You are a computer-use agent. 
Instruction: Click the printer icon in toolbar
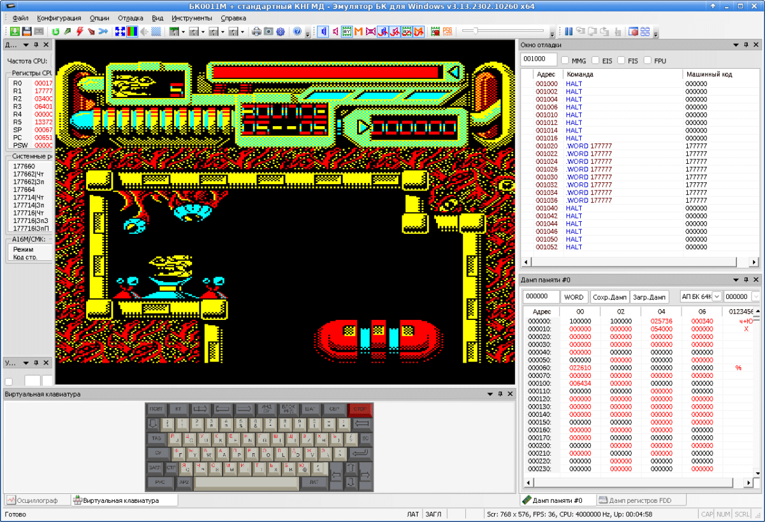click(x=256, y=31)
